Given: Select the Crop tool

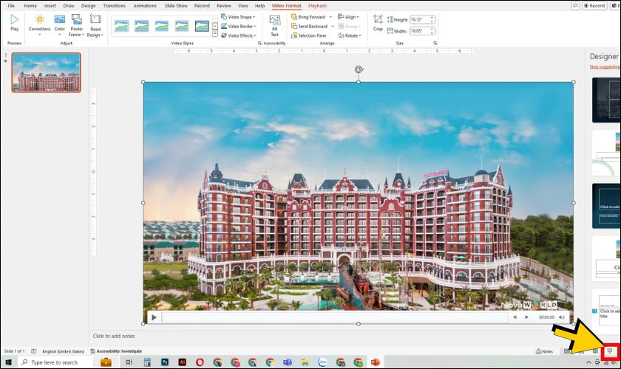Looking at the screenshot, I should pyautogui.click(x=378, y=23).
